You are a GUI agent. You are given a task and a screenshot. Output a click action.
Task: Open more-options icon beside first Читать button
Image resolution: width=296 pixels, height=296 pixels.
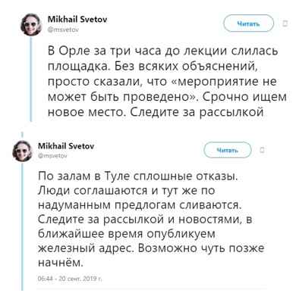(x=285, y=23)
